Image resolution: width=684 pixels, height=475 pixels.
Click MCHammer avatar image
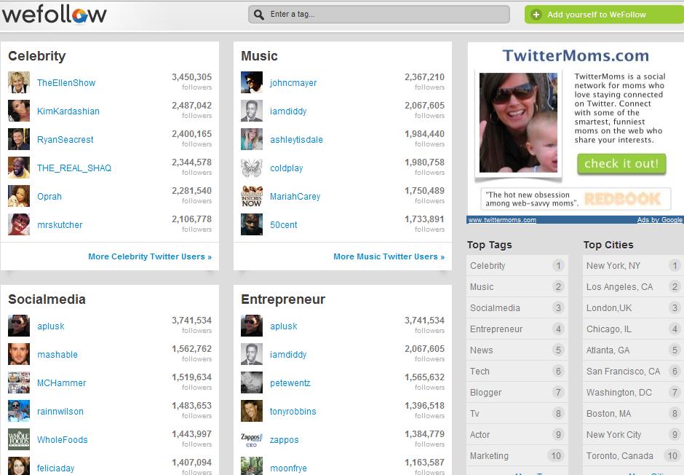(19, 382)
